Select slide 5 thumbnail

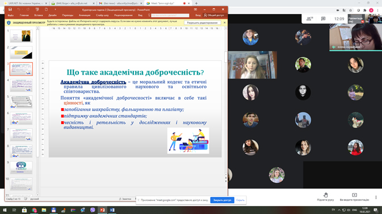point(21,102)
